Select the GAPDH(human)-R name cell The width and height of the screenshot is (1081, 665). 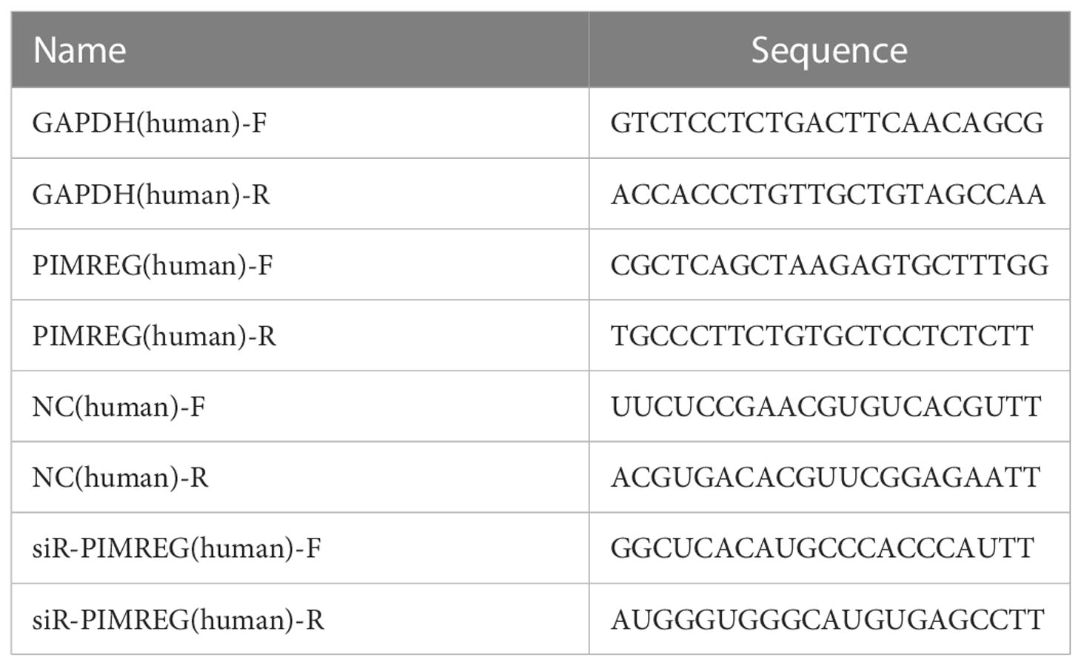pyautogui.click(x=300, y=194)
